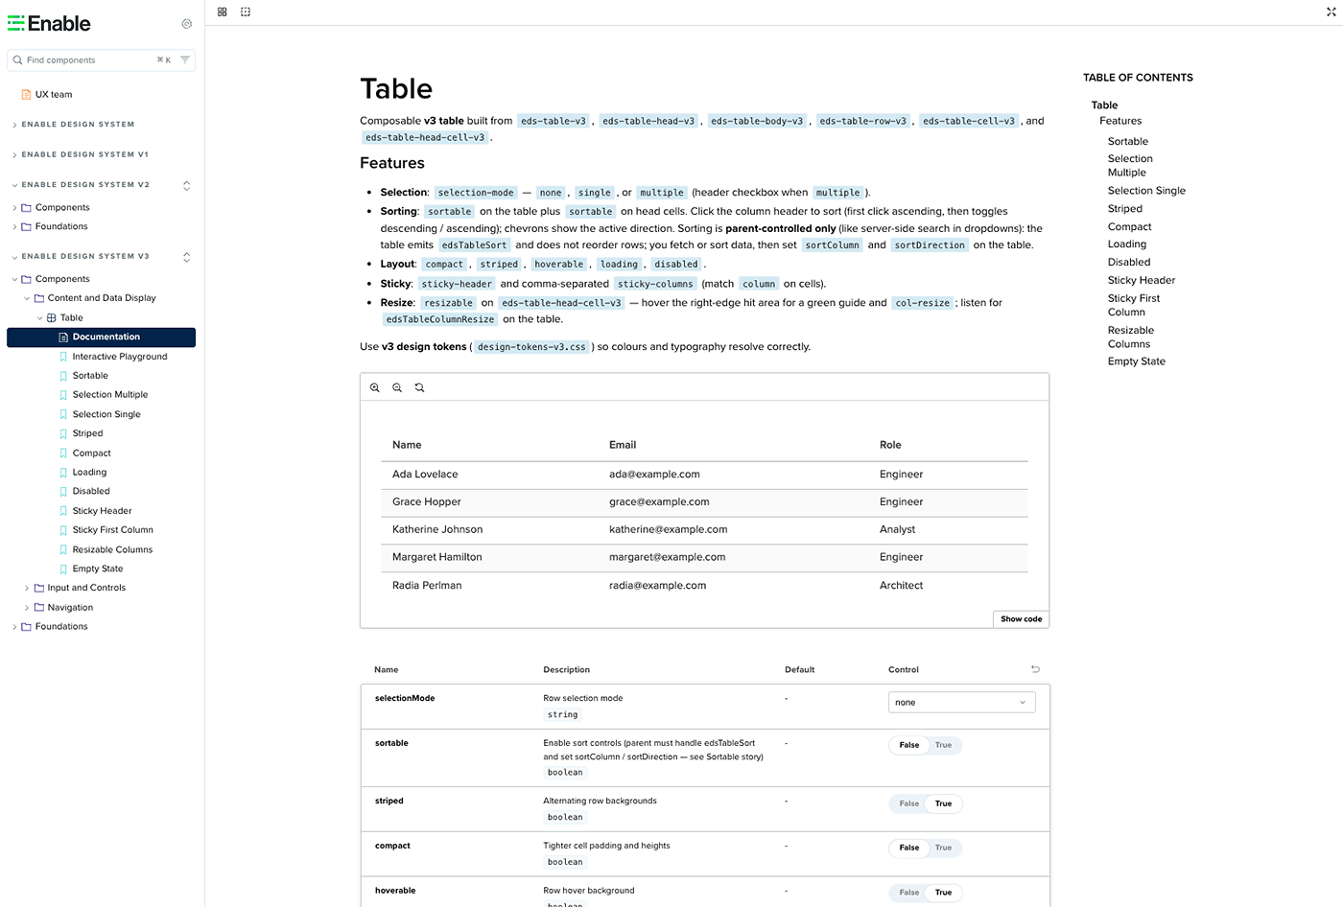The width and height of the screenshot is (1343, 907).
Task: Collapse ENABLE DESIGN SYSTEM V2 with its chevron control
Action: tap(186, 185)
